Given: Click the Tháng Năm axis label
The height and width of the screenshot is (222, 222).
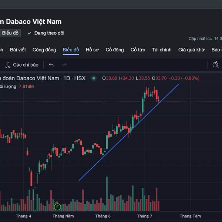Looking at the screenshot, I should point(63,216).
